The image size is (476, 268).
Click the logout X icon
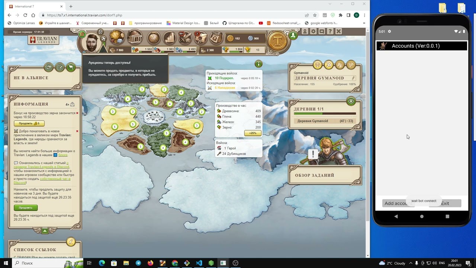click(339, 32)
